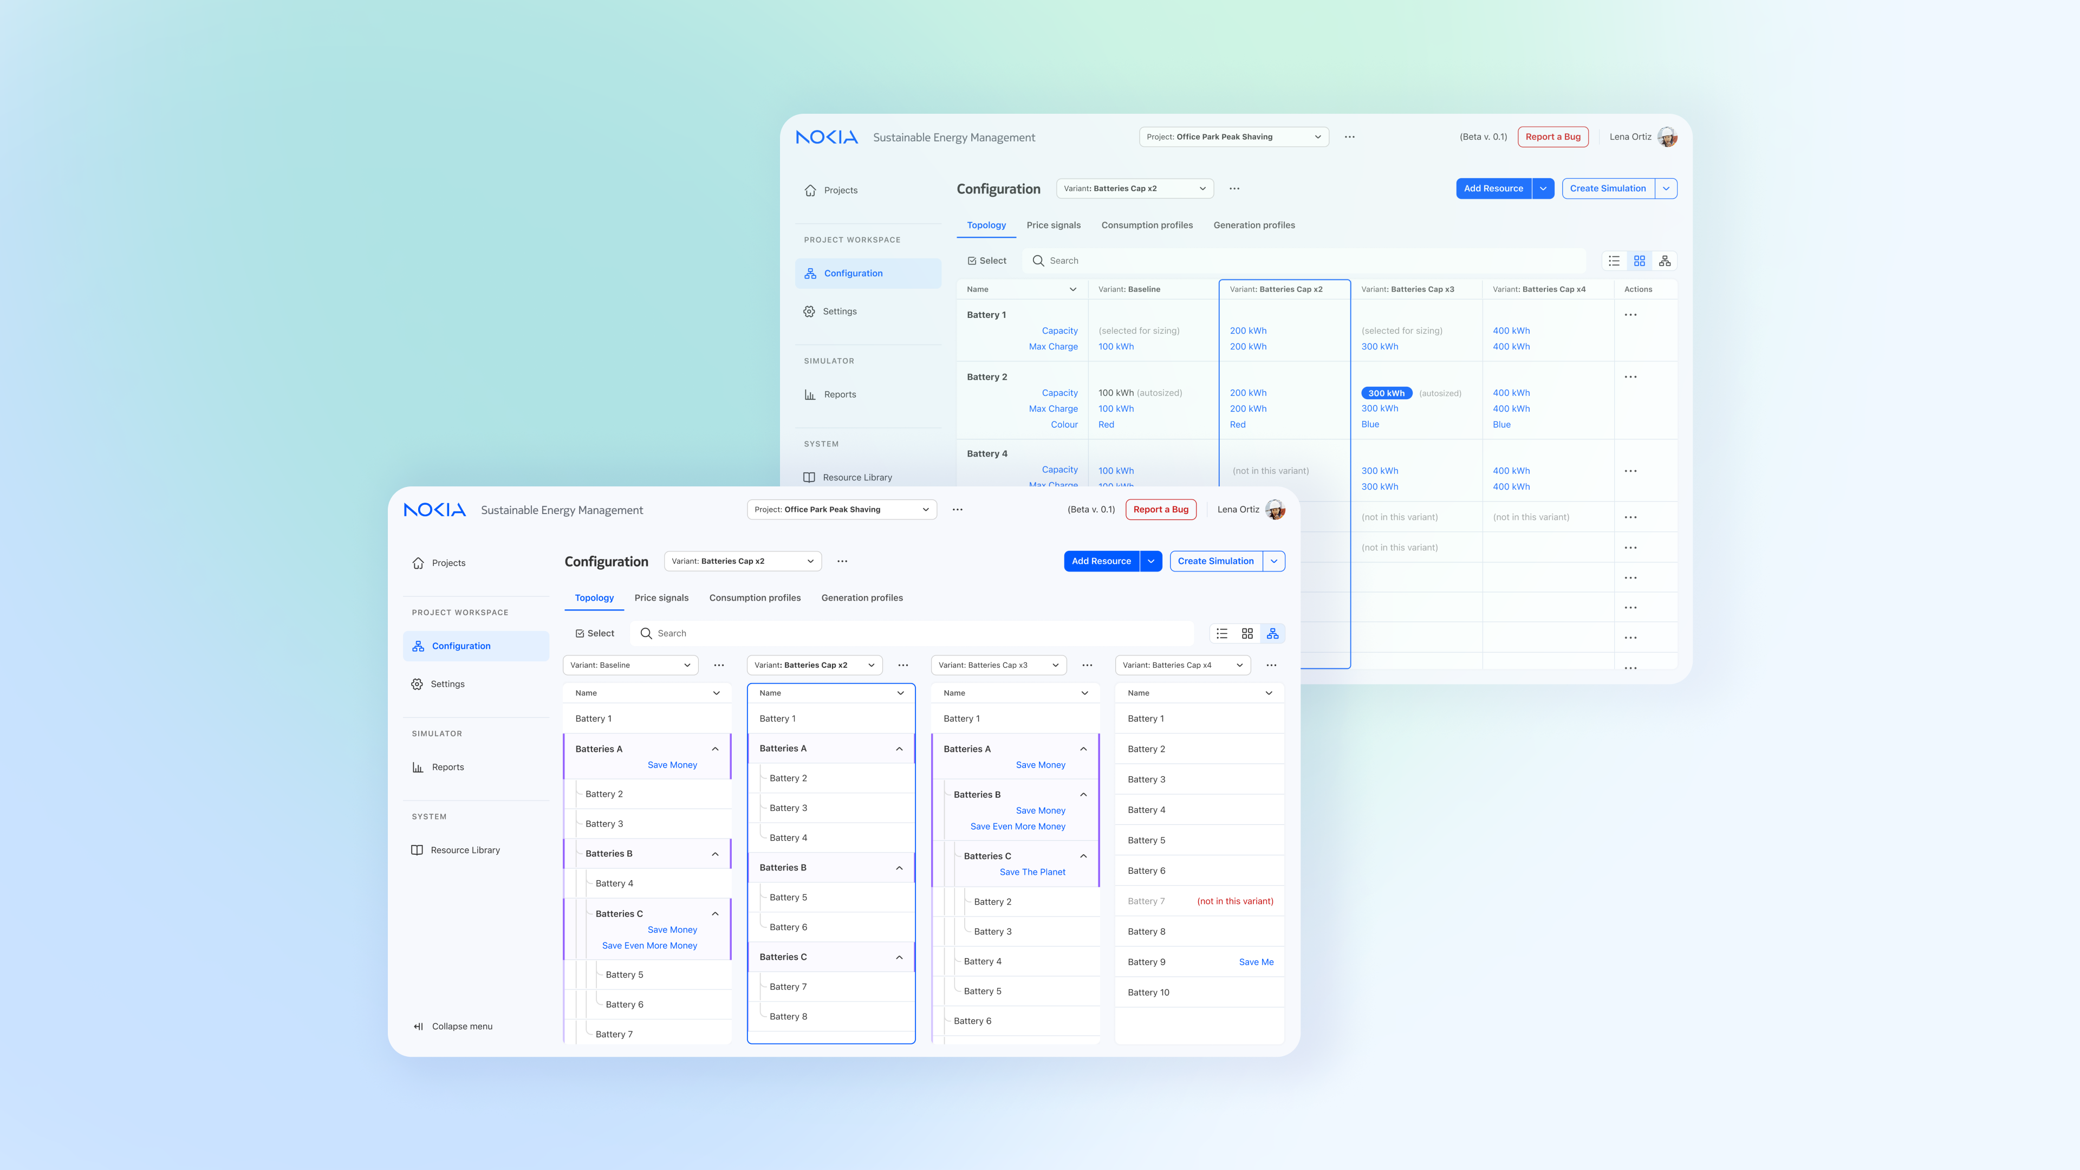Click the topology comparison view icon
Viewport: 2080px width, 1170px height.
click(1271, 633)
